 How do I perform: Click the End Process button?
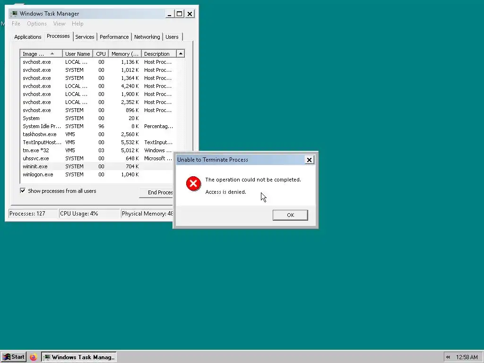(156, 192)
